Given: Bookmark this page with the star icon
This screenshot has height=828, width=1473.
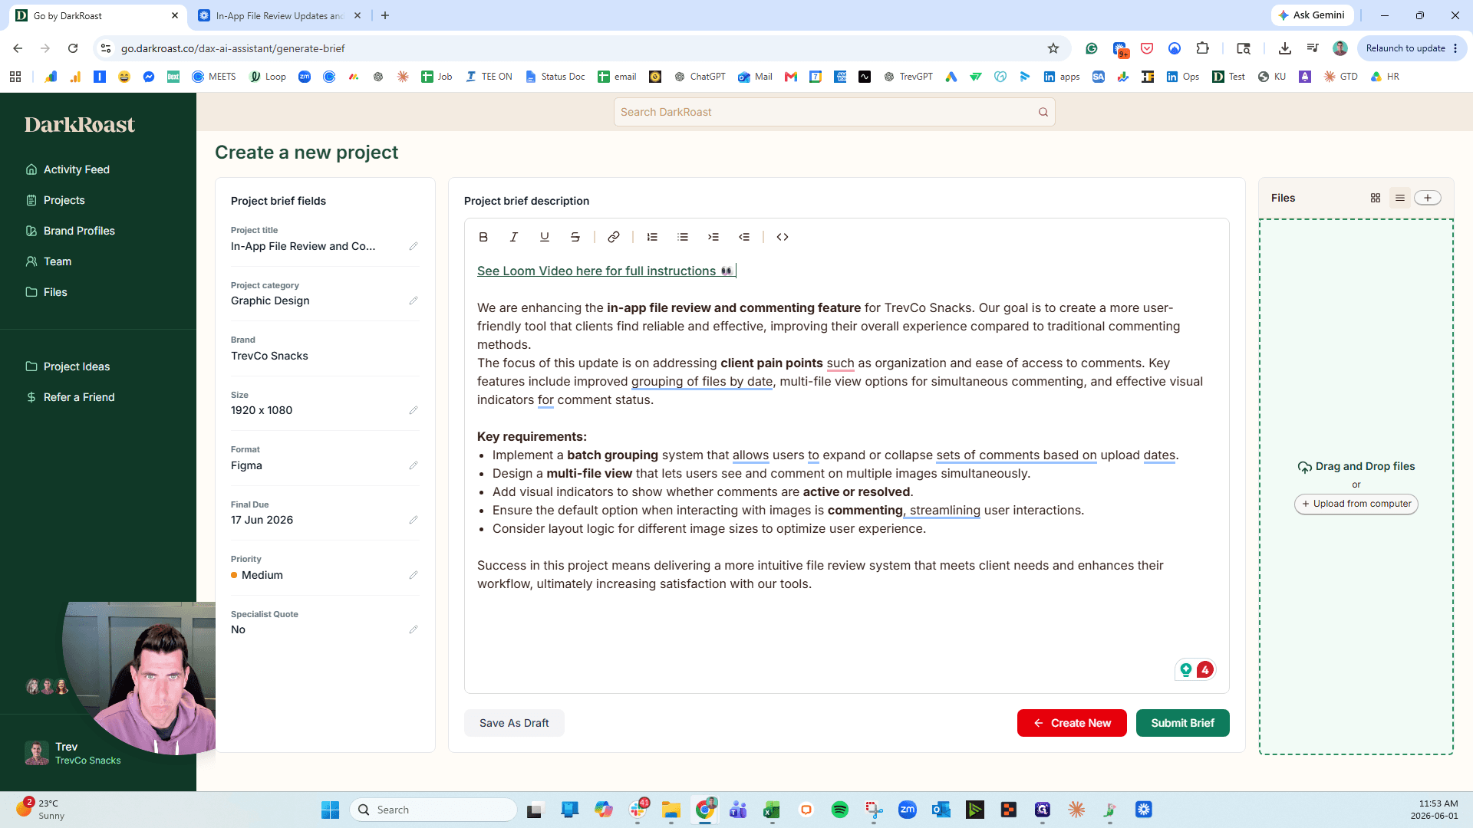Looking at the screenshot, I should 1053,48.
